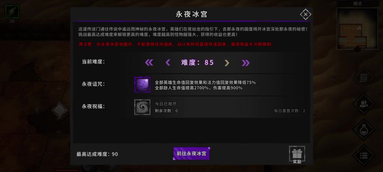Image resolution: width=383 pixels, height=172 pixels.
Task: Open the 奖励 gift box rewards
Action: pos(297,155)
